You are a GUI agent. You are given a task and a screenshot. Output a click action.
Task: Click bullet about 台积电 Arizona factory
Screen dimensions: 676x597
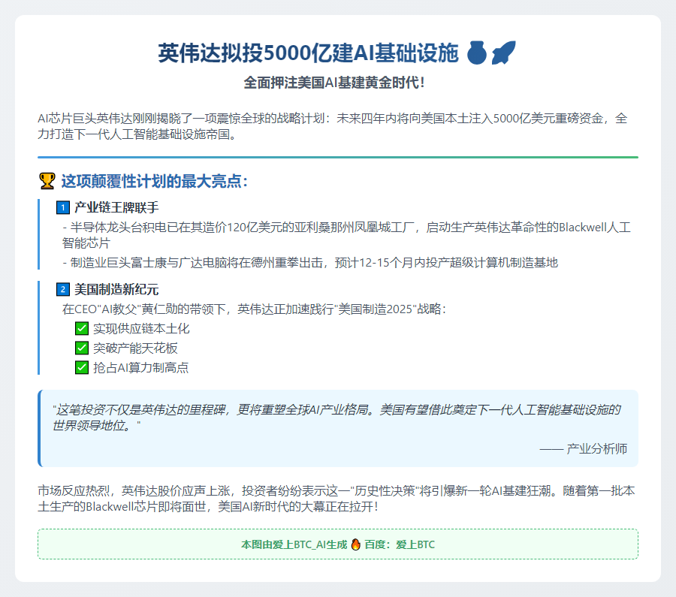click(x=346, y=235)
